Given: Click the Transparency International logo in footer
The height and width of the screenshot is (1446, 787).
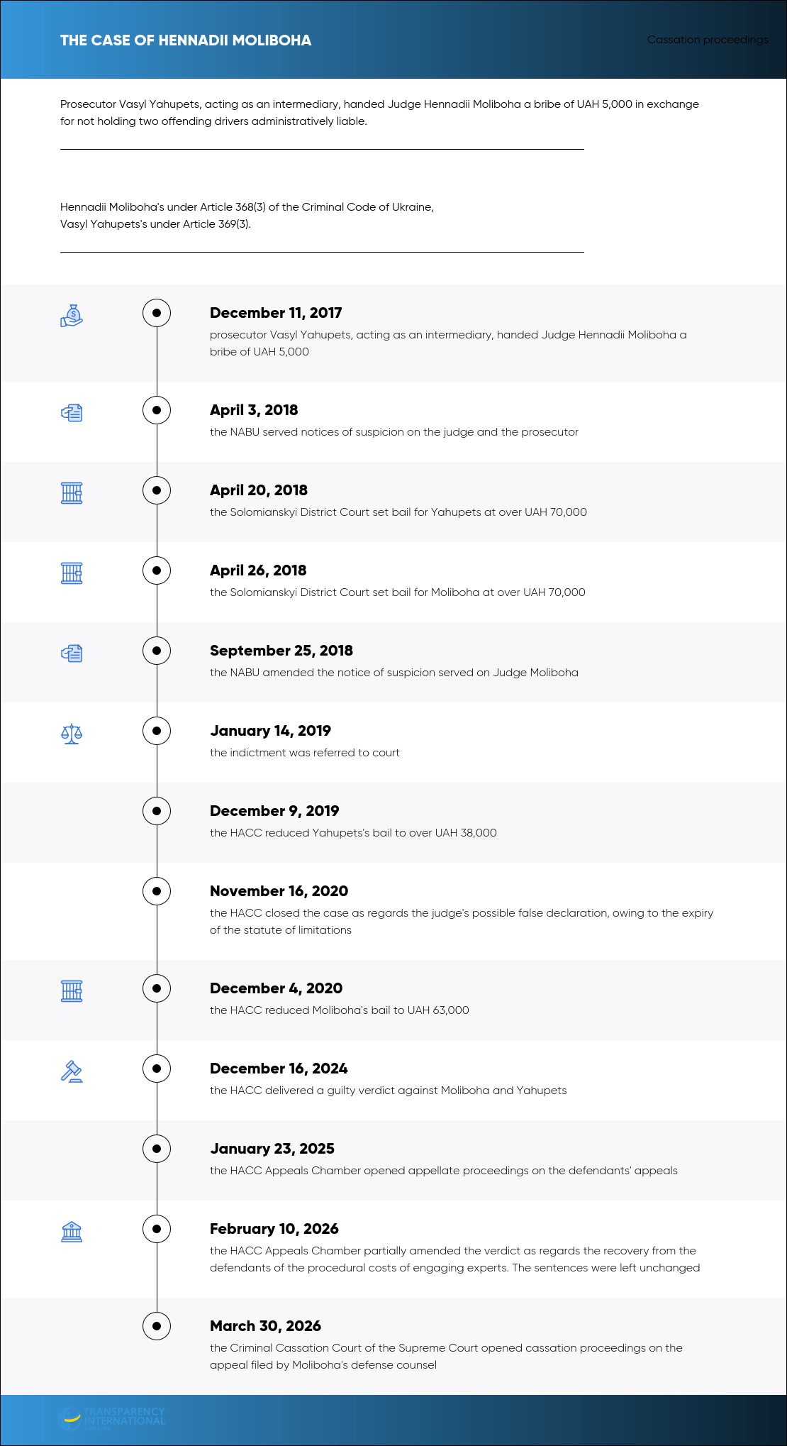Looking at the screenshot, I should (111, 1418).
